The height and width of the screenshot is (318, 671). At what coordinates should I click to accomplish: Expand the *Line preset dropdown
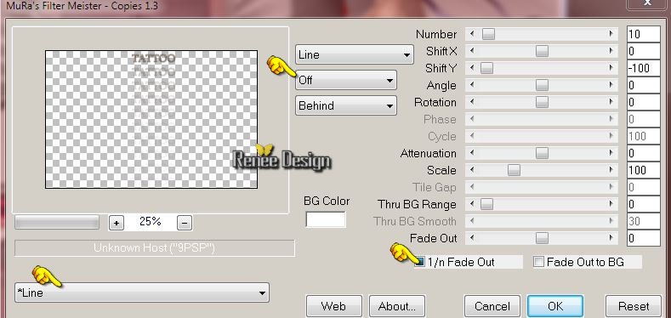coord(142,292)
